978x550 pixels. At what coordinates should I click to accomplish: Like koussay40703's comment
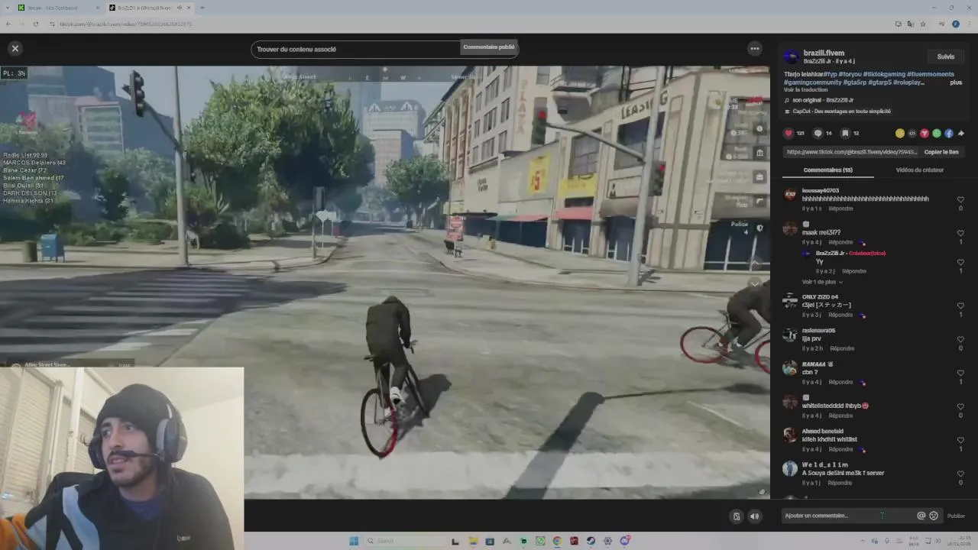(x=960, y=199)
